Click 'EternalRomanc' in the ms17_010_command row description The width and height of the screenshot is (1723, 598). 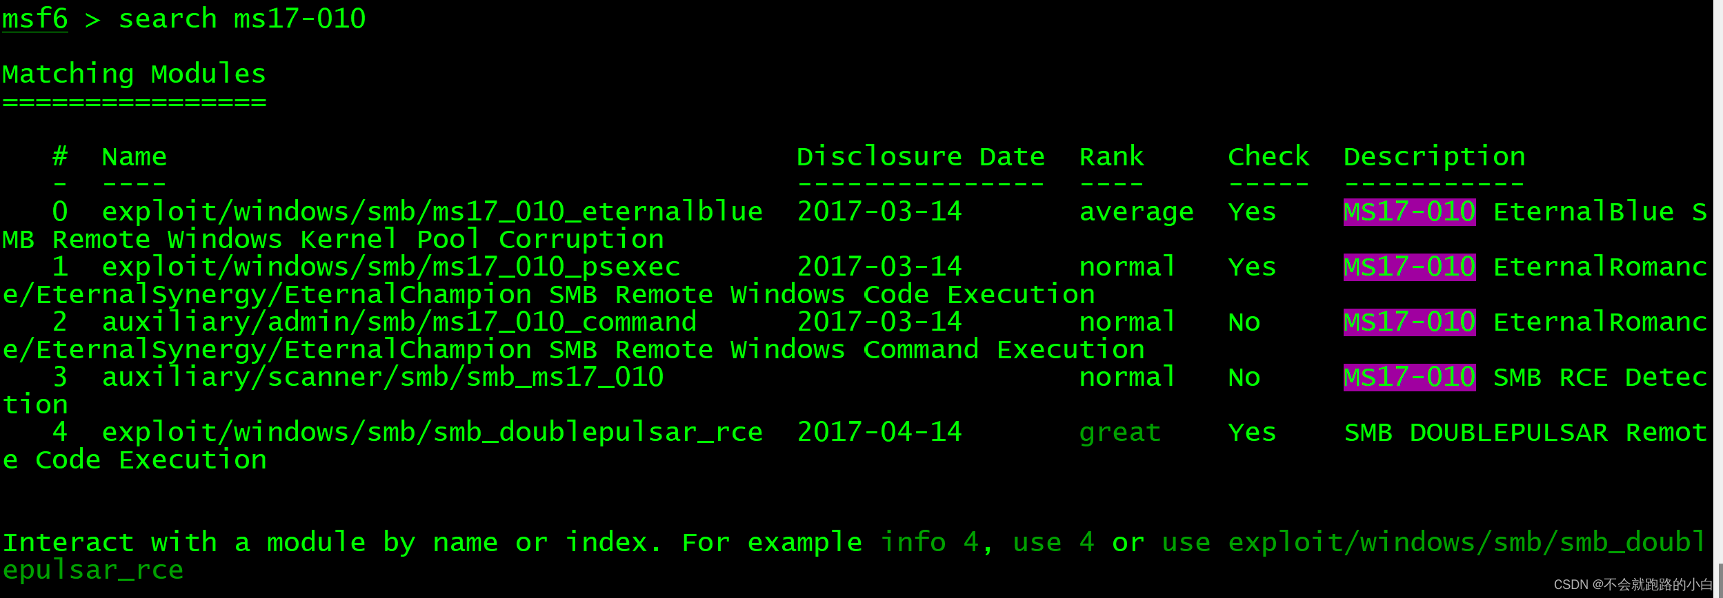coord(1600,322)
